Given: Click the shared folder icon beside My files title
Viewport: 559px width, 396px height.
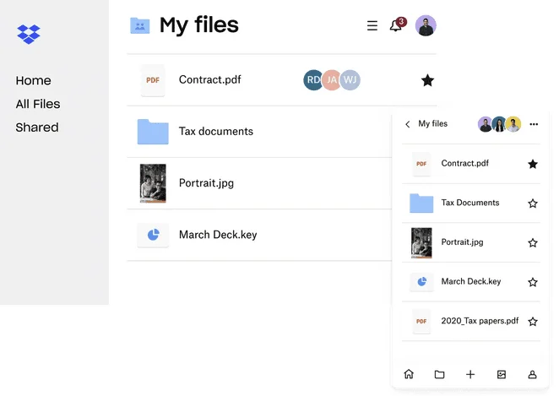Looking at the screenshot, I should point(140,25).
